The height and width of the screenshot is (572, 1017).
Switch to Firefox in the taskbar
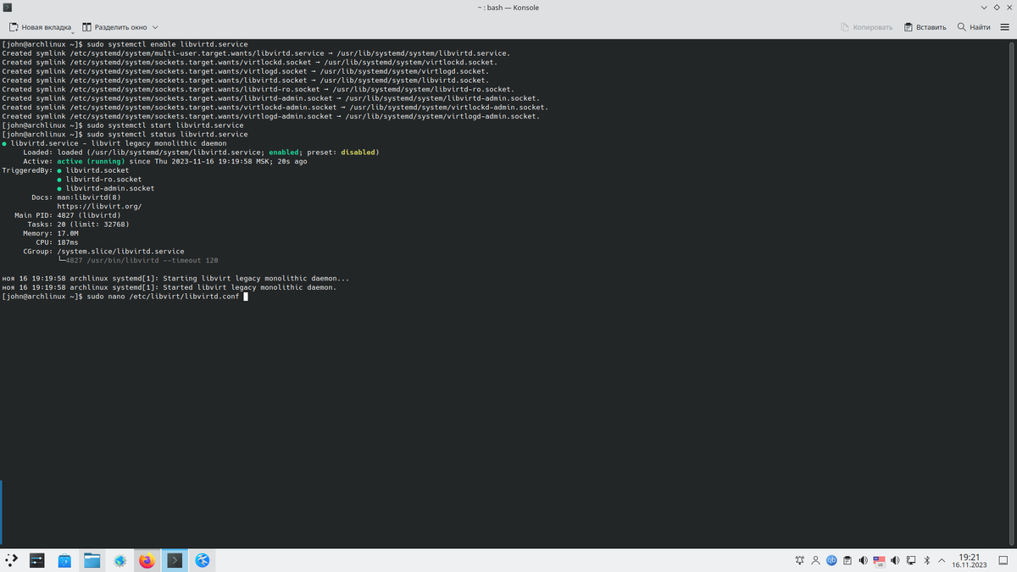(147, 560)
